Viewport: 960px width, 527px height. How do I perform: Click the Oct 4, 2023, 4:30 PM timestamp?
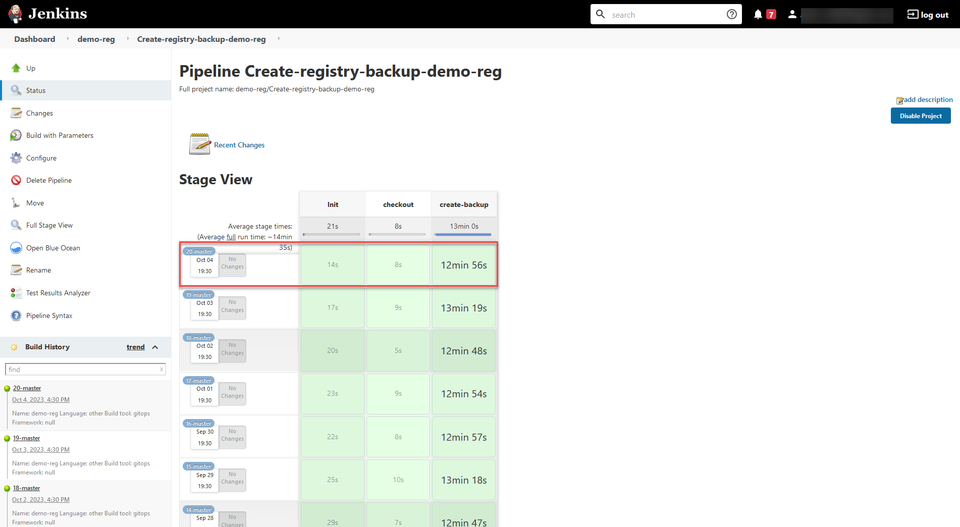pos(41,400)
